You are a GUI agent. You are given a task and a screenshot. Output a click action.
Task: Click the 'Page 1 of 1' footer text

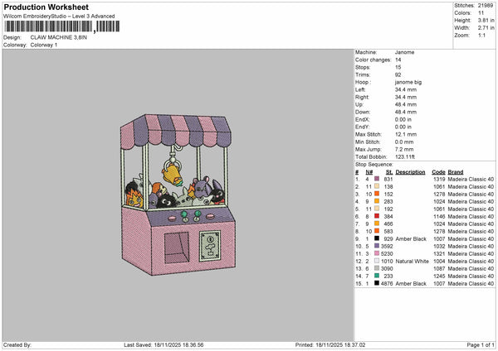[481, 345]
